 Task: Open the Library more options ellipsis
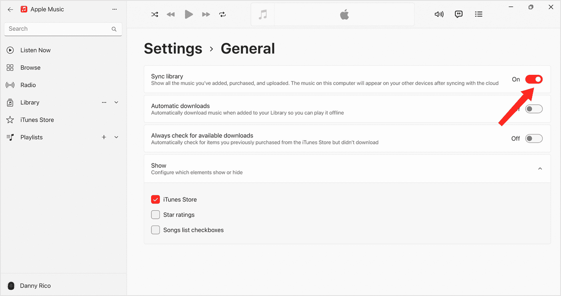coord(104,102)
